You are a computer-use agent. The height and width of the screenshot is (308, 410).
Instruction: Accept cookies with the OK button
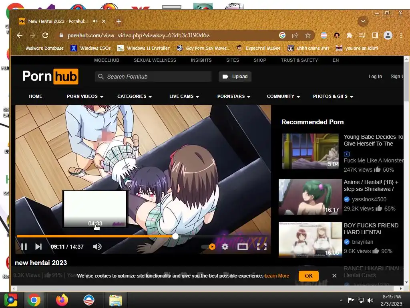tap(309, 276)
